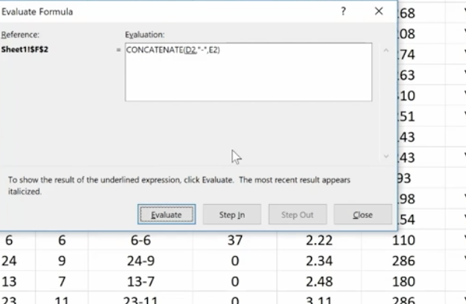466x304 pixels.
Task: Click the cell containing 24-9
Action: pos(141,261)
